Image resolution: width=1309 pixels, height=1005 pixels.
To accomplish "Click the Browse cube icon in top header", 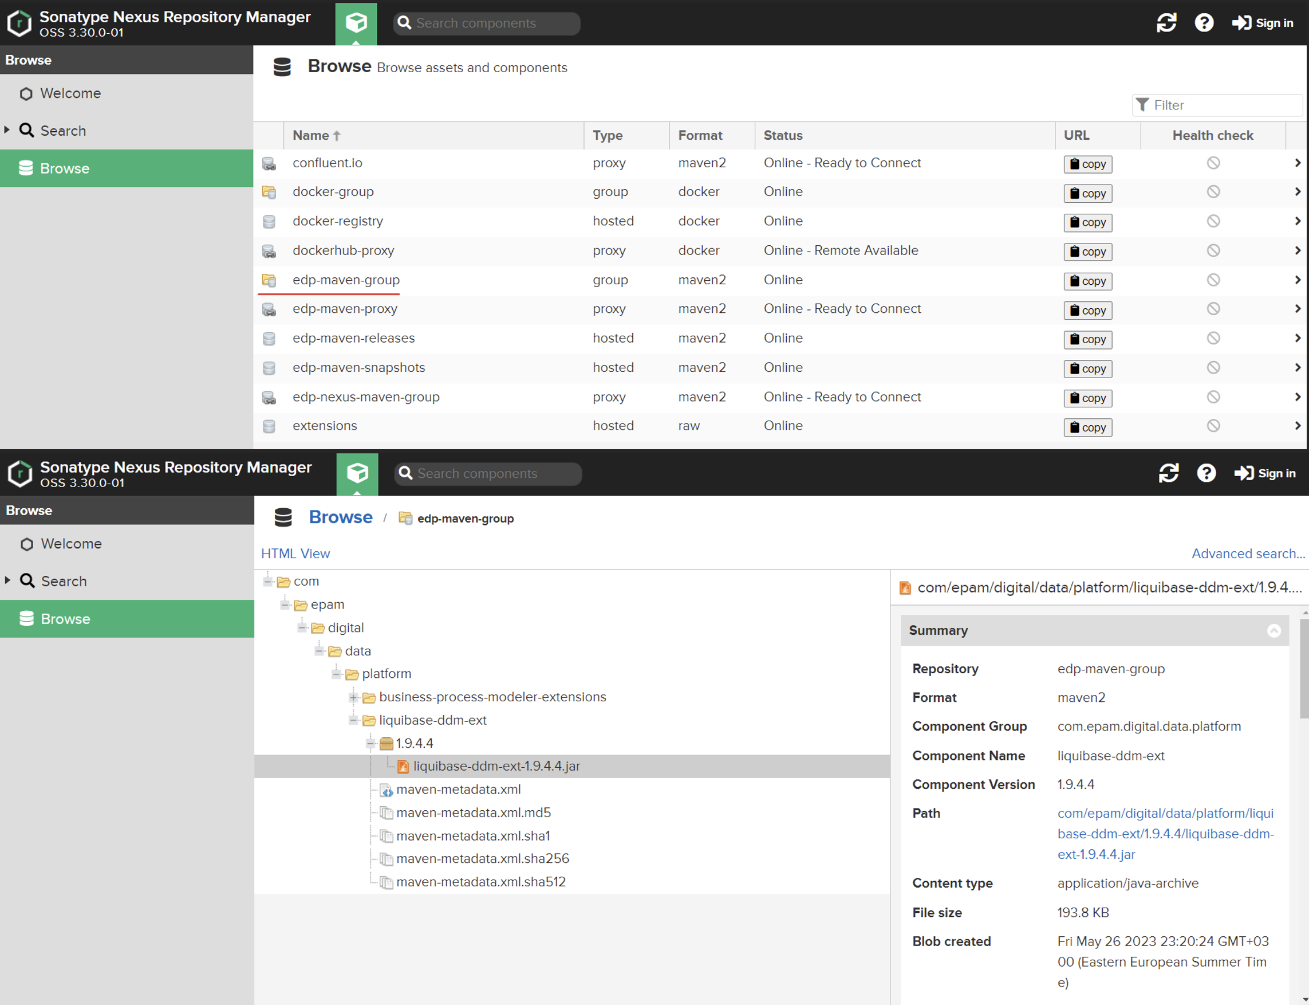I will (x=356, y=23).
